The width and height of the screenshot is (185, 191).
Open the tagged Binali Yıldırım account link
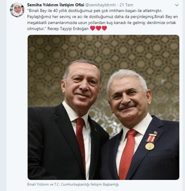click(38, 184)
